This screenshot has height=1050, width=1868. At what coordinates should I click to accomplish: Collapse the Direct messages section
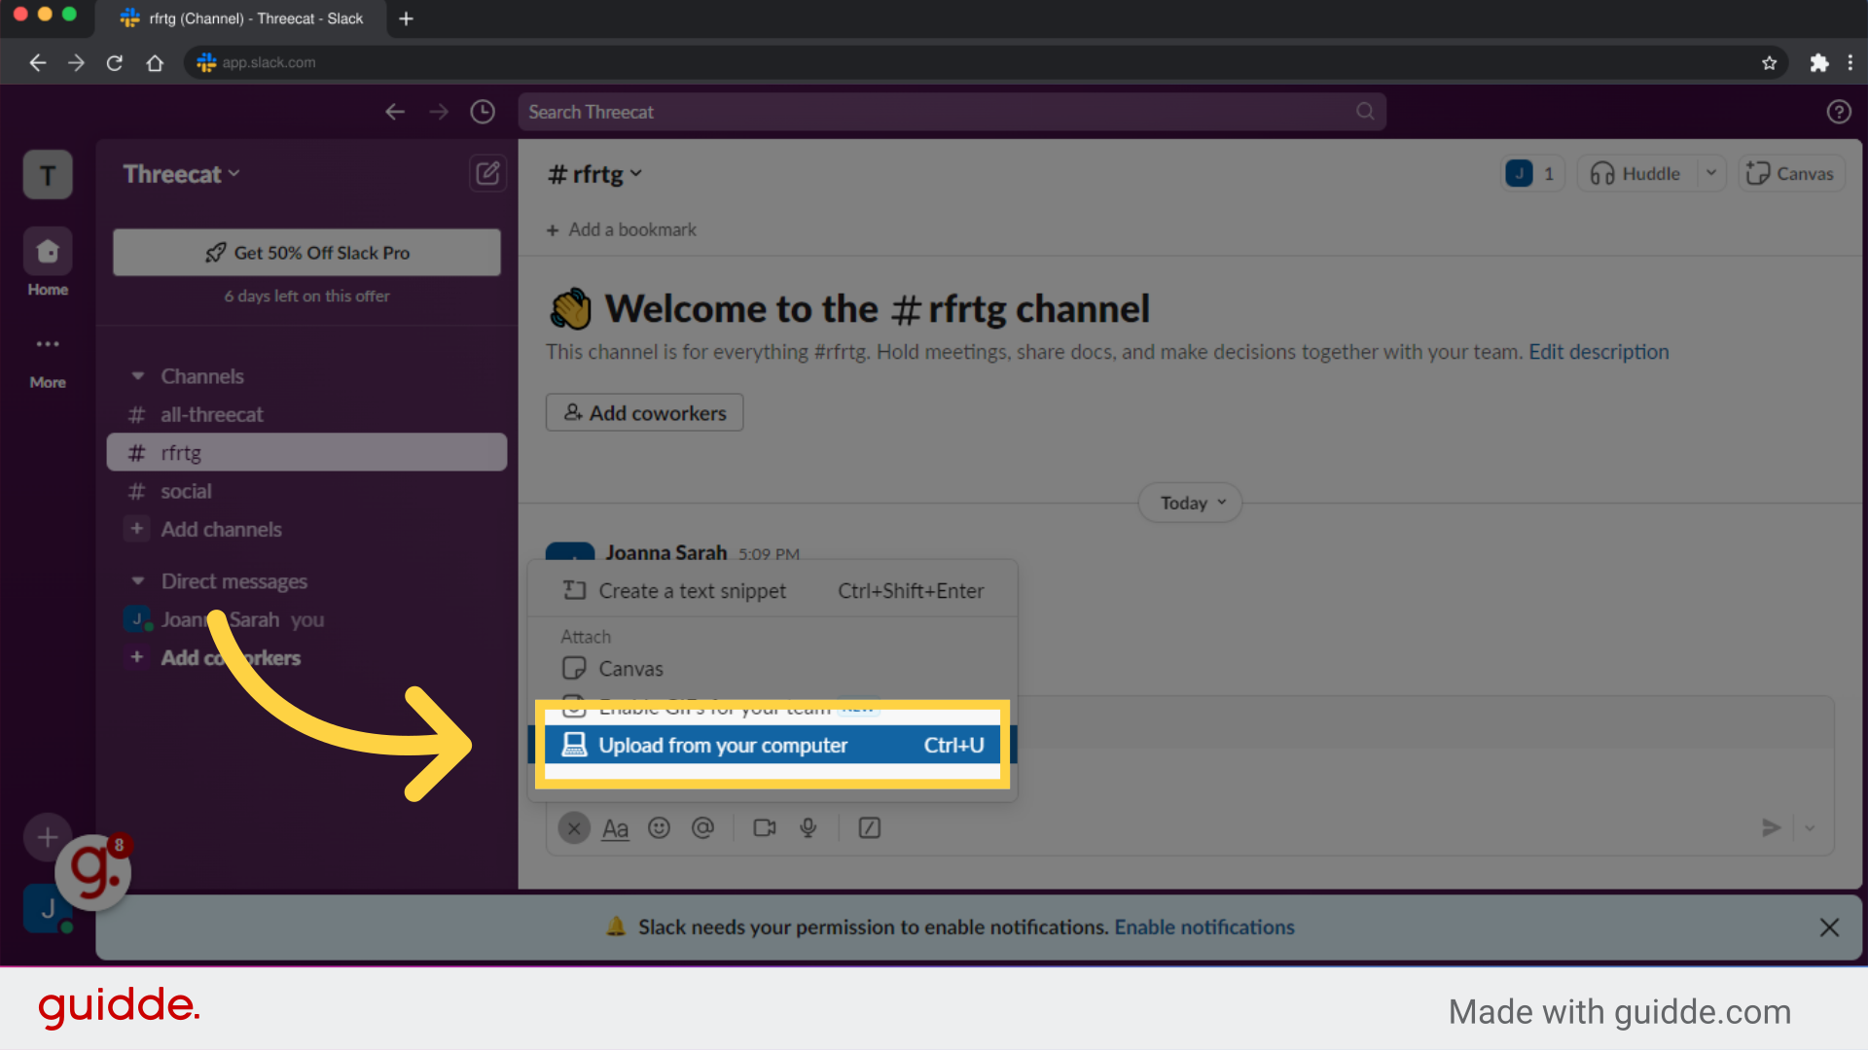tap(138, 580)
